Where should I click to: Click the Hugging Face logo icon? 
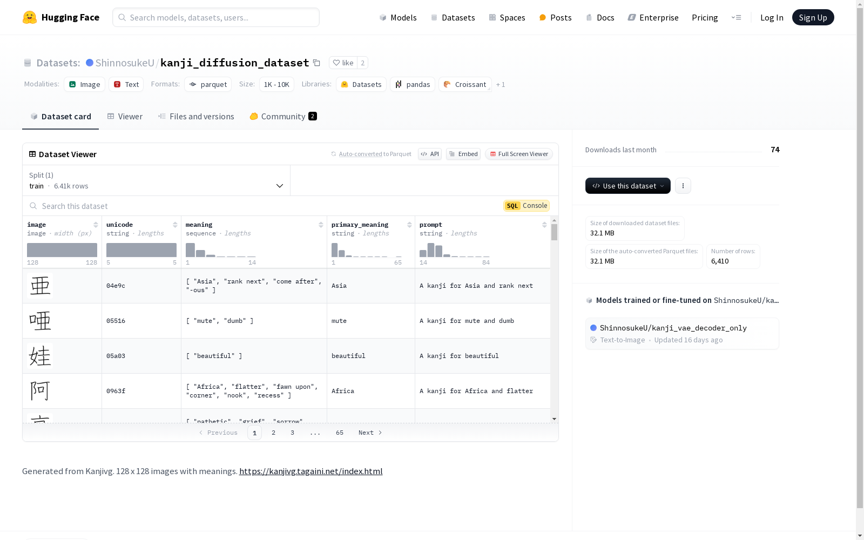coord(30,17)
